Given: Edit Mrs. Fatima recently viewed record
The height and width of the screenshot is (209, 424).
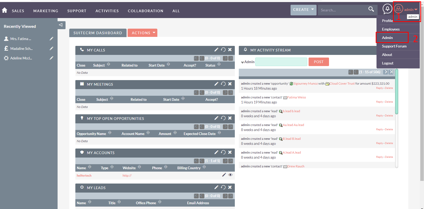Looking at the screenshot, I should point(51,39).
